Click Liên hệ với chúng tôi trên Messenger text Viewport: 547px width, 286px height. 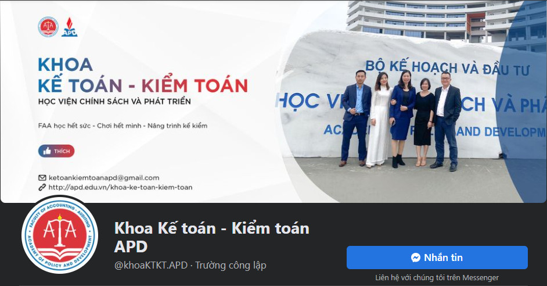point(437,278)
